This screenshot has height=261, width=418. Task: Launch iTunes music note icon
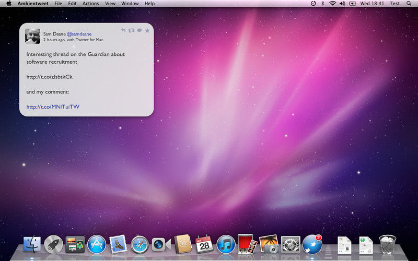pyautogui.click(x=226, y=244)
